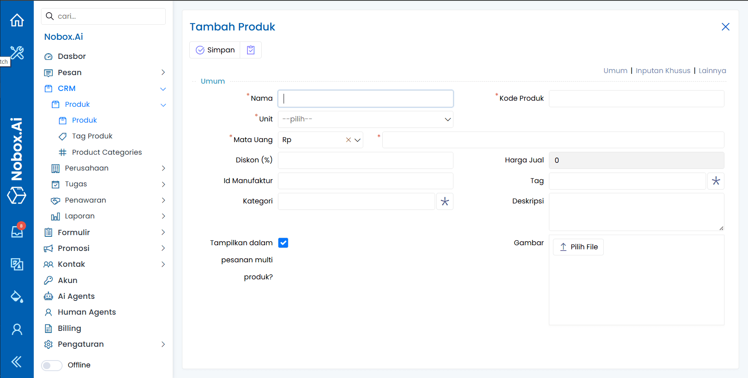748x378 pixels.
Task: Open the Unit dropdown showing --pilih--
Action: click(365, 119)
